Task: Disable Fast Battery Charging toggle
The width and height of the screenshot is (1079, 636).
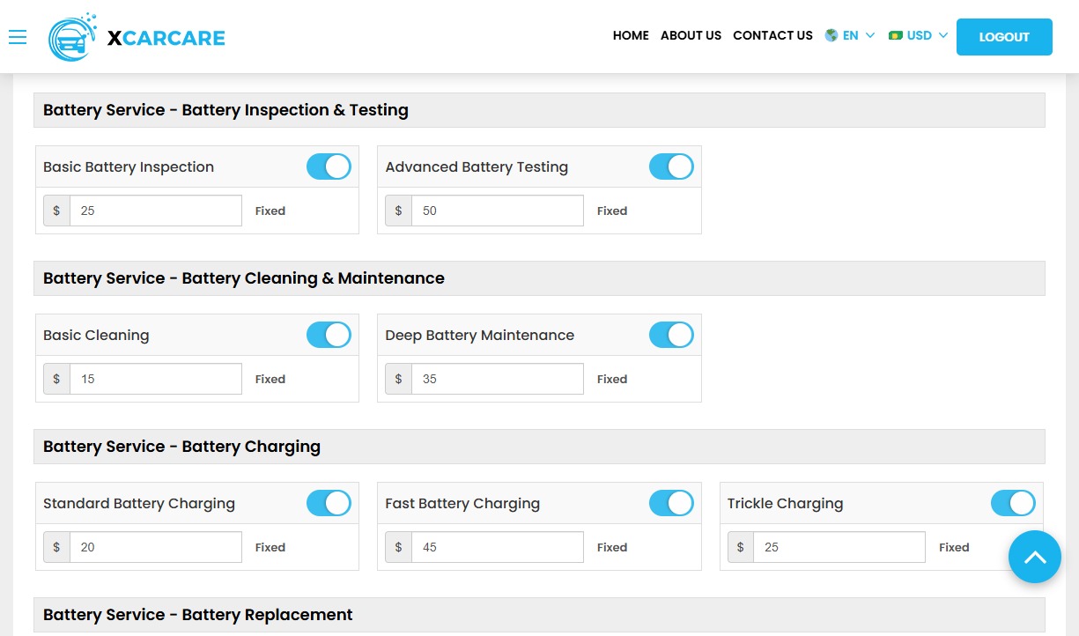Action: click(671, 503)
